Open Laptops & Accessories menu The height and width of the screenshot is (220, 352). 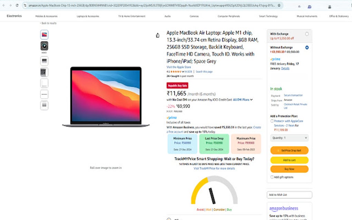[x=88, y=16]
